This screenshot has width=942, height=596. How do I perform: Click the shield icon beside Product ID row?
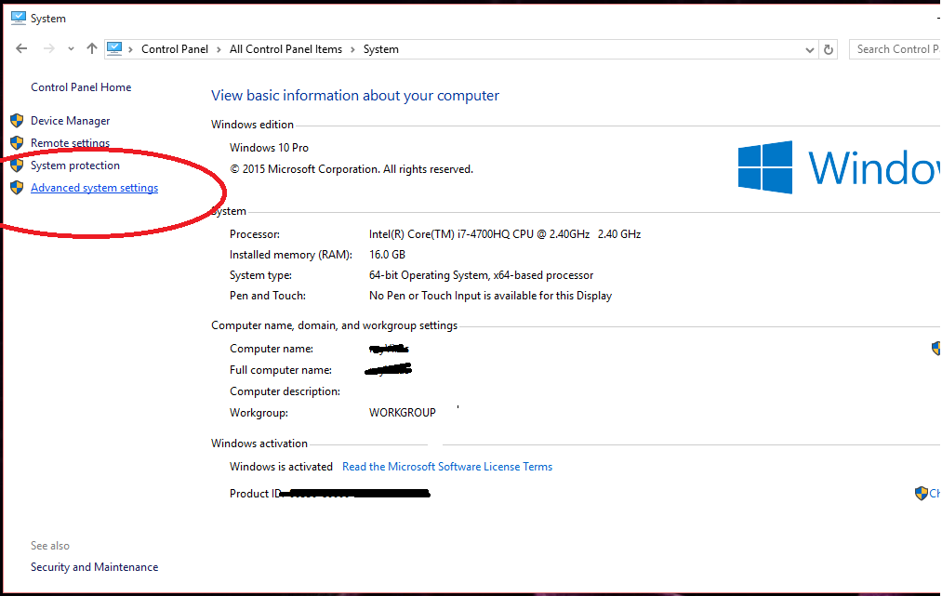(921, 494)
